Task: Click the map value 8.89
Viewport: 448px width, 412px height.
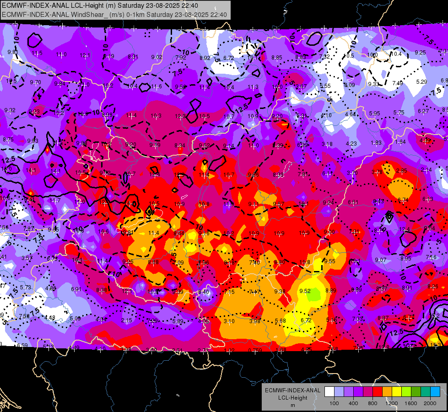Action: [331, 291]
